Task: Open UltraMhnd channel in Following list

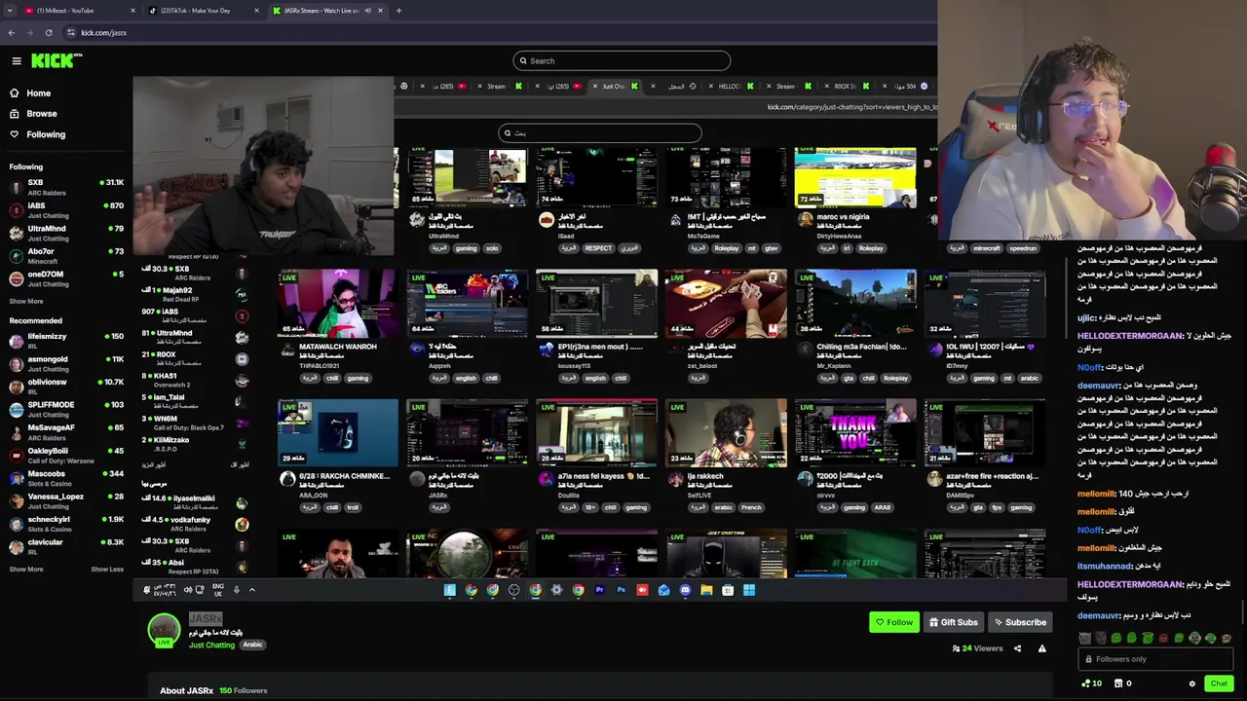Action: [x=66, y=233]
